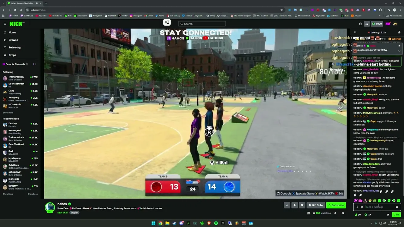Screen dimensions: 404x227
Task: Open chat settings gear
Action: tap(388, 215)
